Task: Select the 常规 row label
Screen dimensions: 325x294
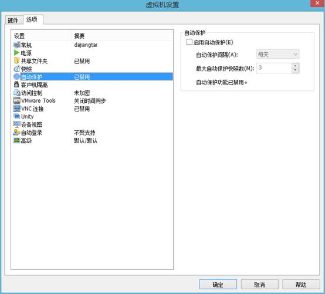Action: (x=26, y=45)
